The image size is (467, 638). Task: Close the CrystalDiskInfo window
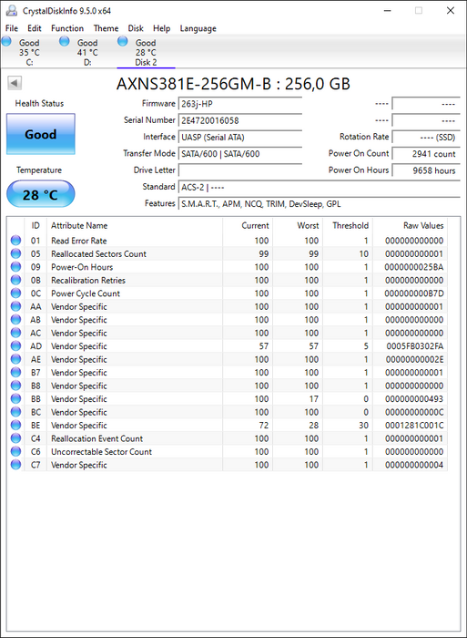(451, 11)
